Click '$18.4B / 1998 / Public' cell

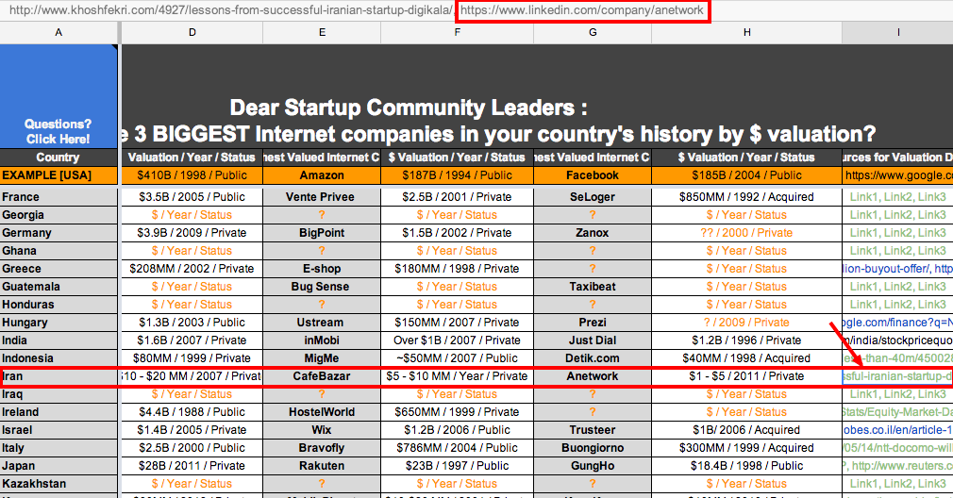click(746, 466)
